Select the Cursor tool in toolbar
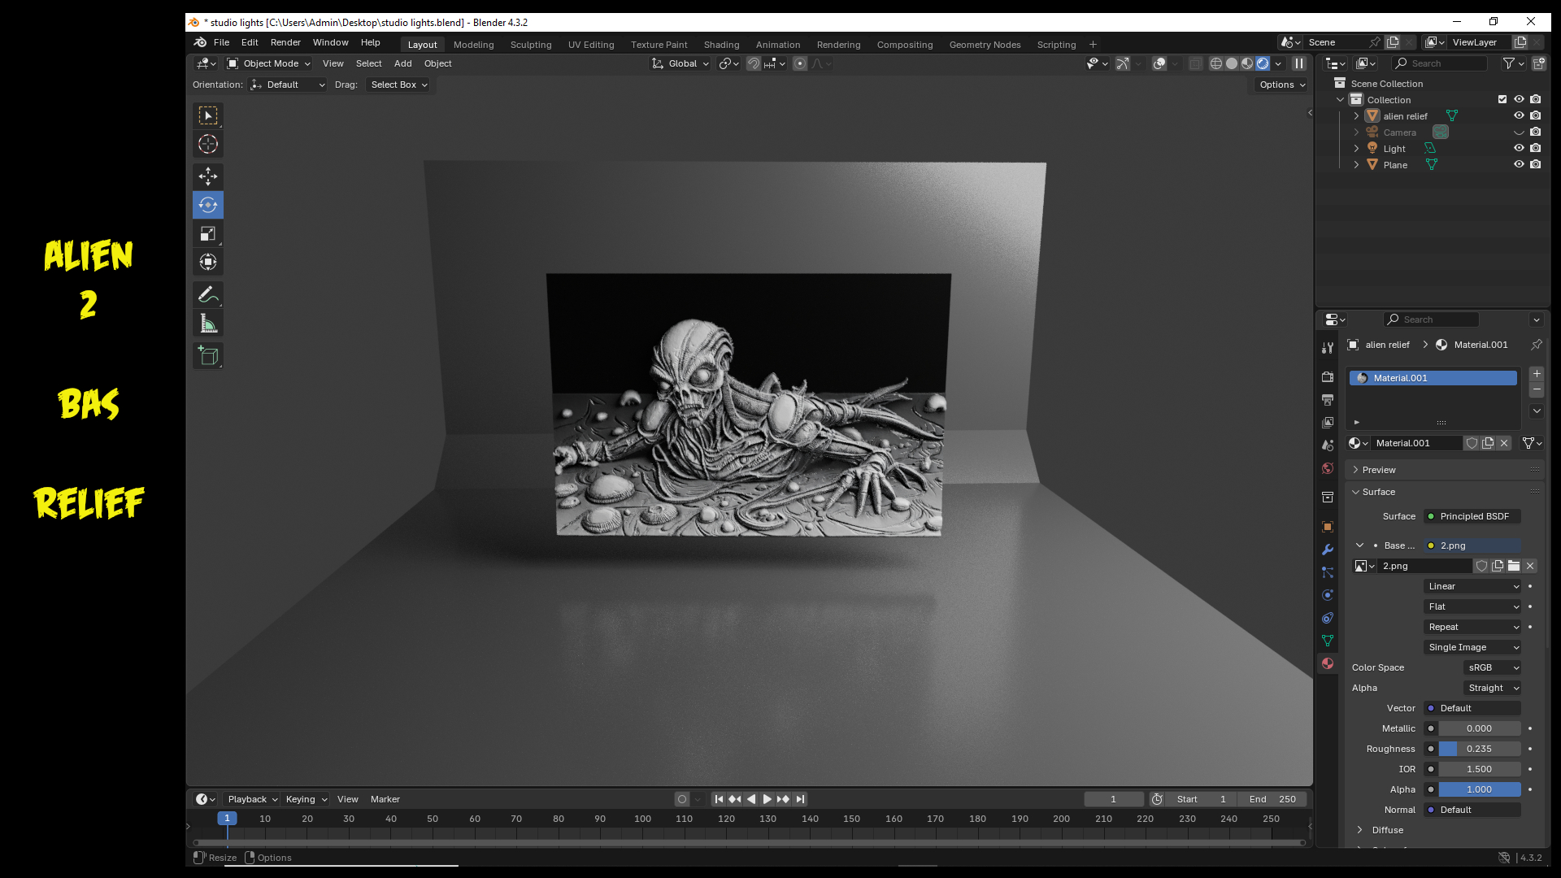Viewport: 1561px width, 878px height. click(x=208, y=144)
